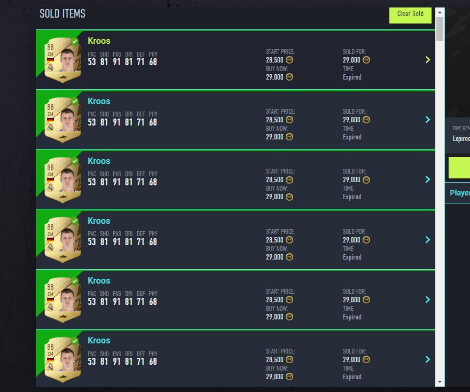The width and height of the screenshot is (470, 392).
Task: Click the scrollbar up arrow
Action: coord(440,12)
